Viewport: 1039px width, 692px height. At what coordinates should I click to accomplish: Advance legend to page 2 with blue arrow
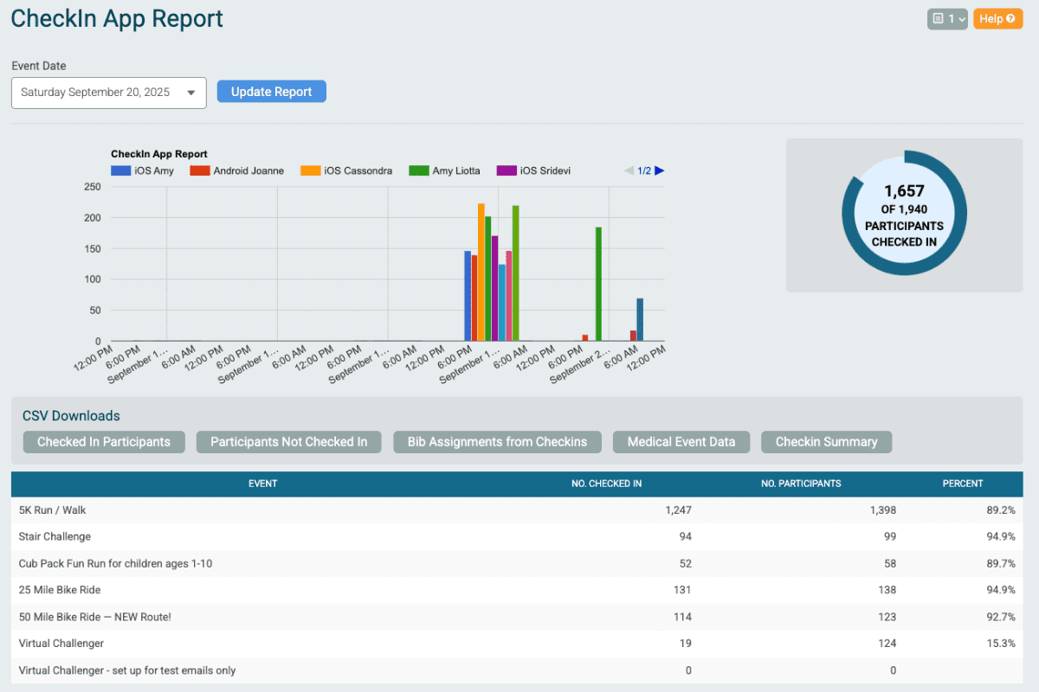click(x=659, y=170)
